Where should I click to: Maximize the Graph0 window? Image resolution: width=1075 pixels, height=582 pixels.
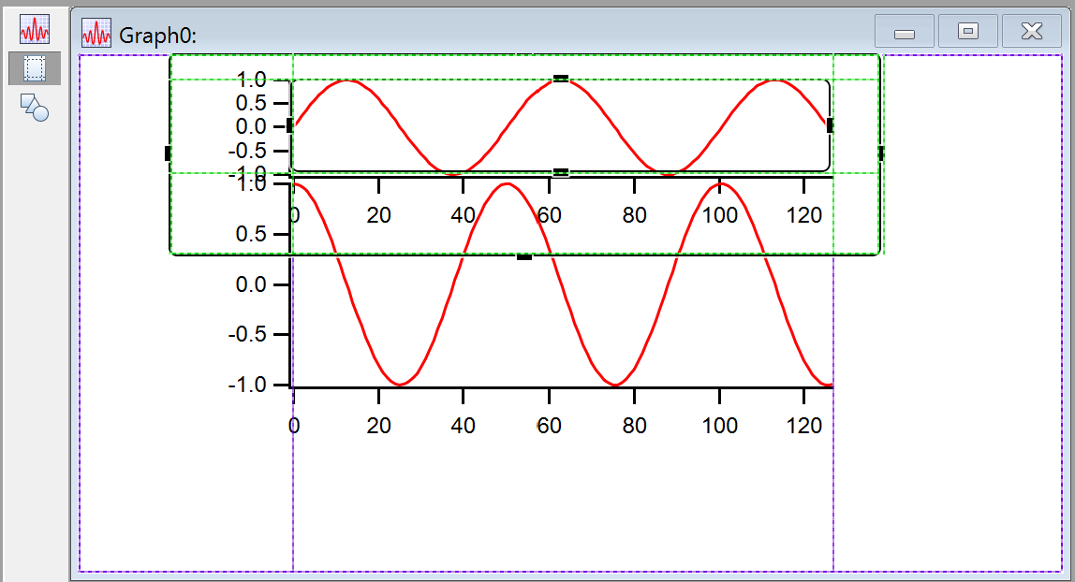(967, 32)
